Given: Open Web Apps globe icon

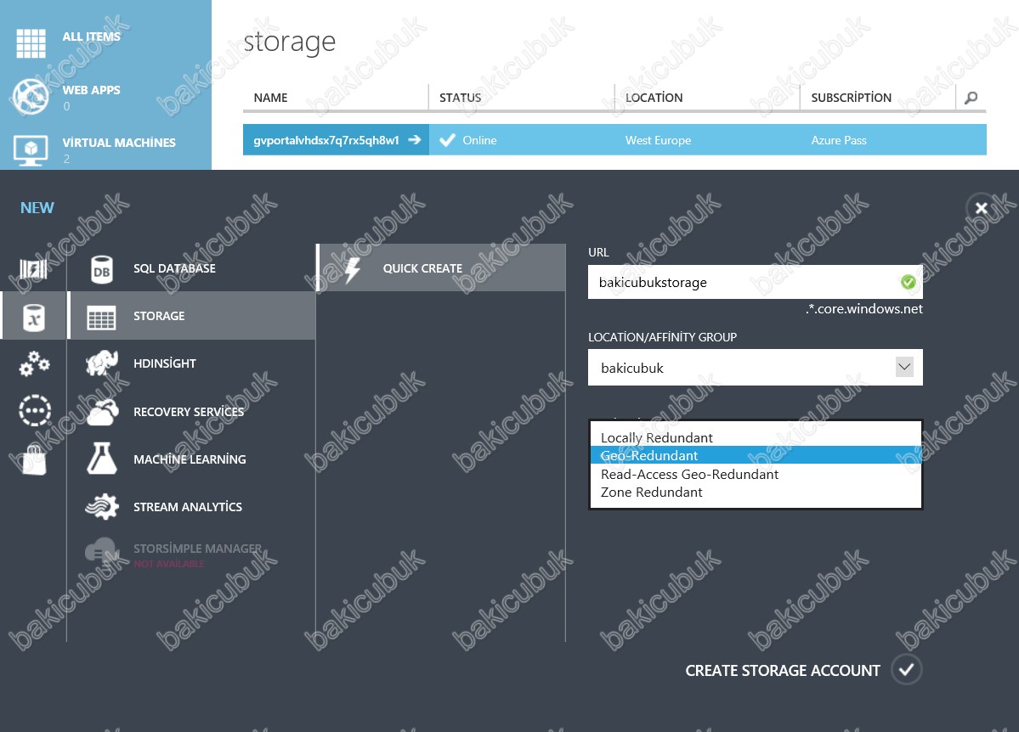Looking at the screenshot, I should [31, 96].
